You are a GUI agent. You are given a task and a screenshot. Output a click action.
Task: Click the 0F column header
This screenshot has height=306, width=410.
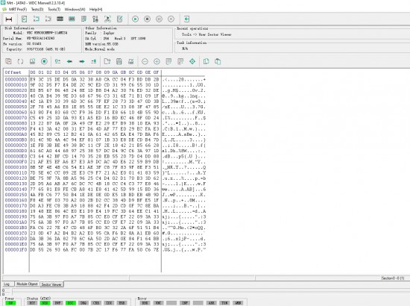tap(156, 72)
